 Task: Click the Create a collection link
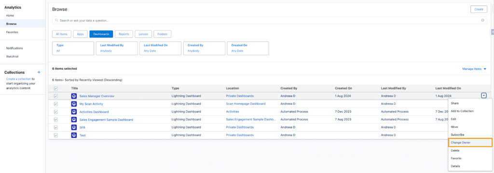point(19,79)
